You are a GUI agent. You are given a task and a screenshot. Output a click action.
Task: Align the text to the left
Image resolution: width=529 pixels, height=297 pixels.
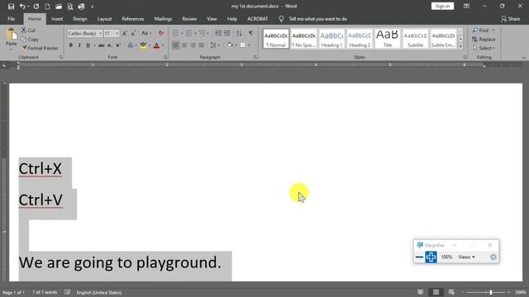(175, 45)
